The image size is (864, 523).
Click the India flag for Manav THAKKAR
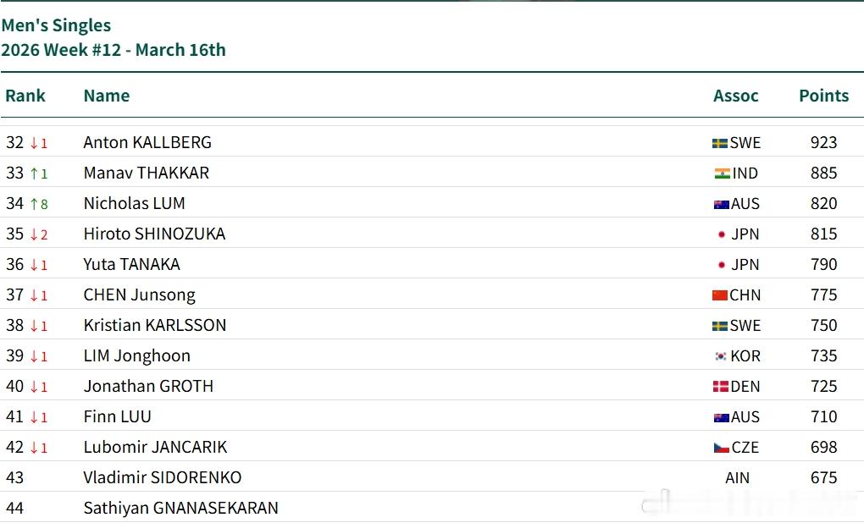pyautogui.click(x=722, y=173)
